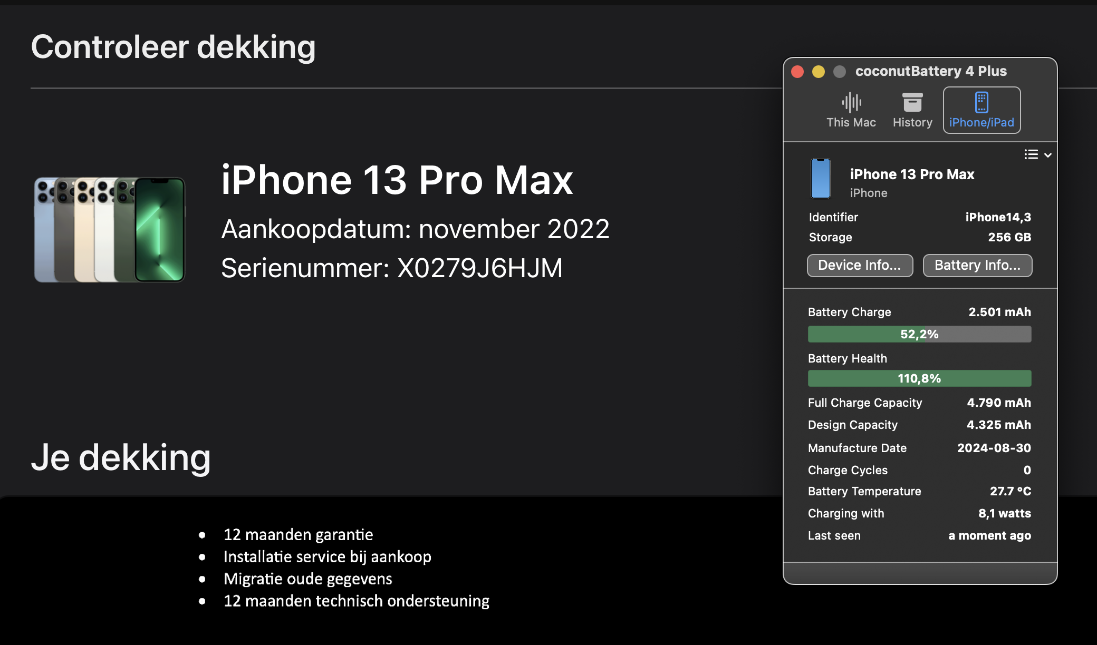Click the Aankoopdatum: november 2022 text

415,229
